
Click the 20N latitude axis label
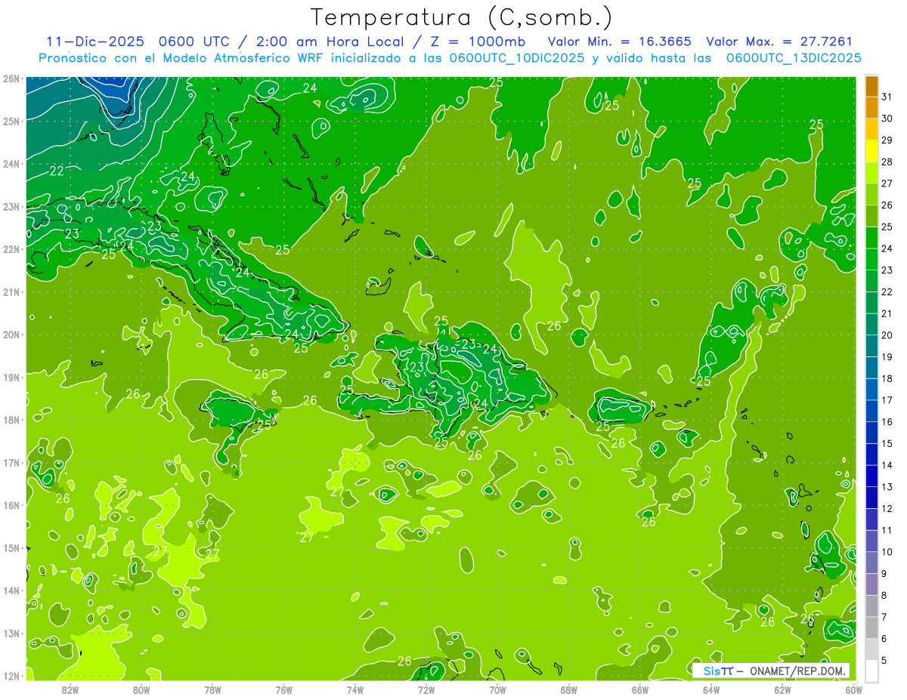(x=12, y=335)
